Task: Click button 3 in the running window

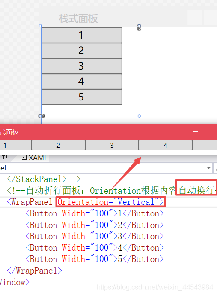Action: [x=112, y=145]
